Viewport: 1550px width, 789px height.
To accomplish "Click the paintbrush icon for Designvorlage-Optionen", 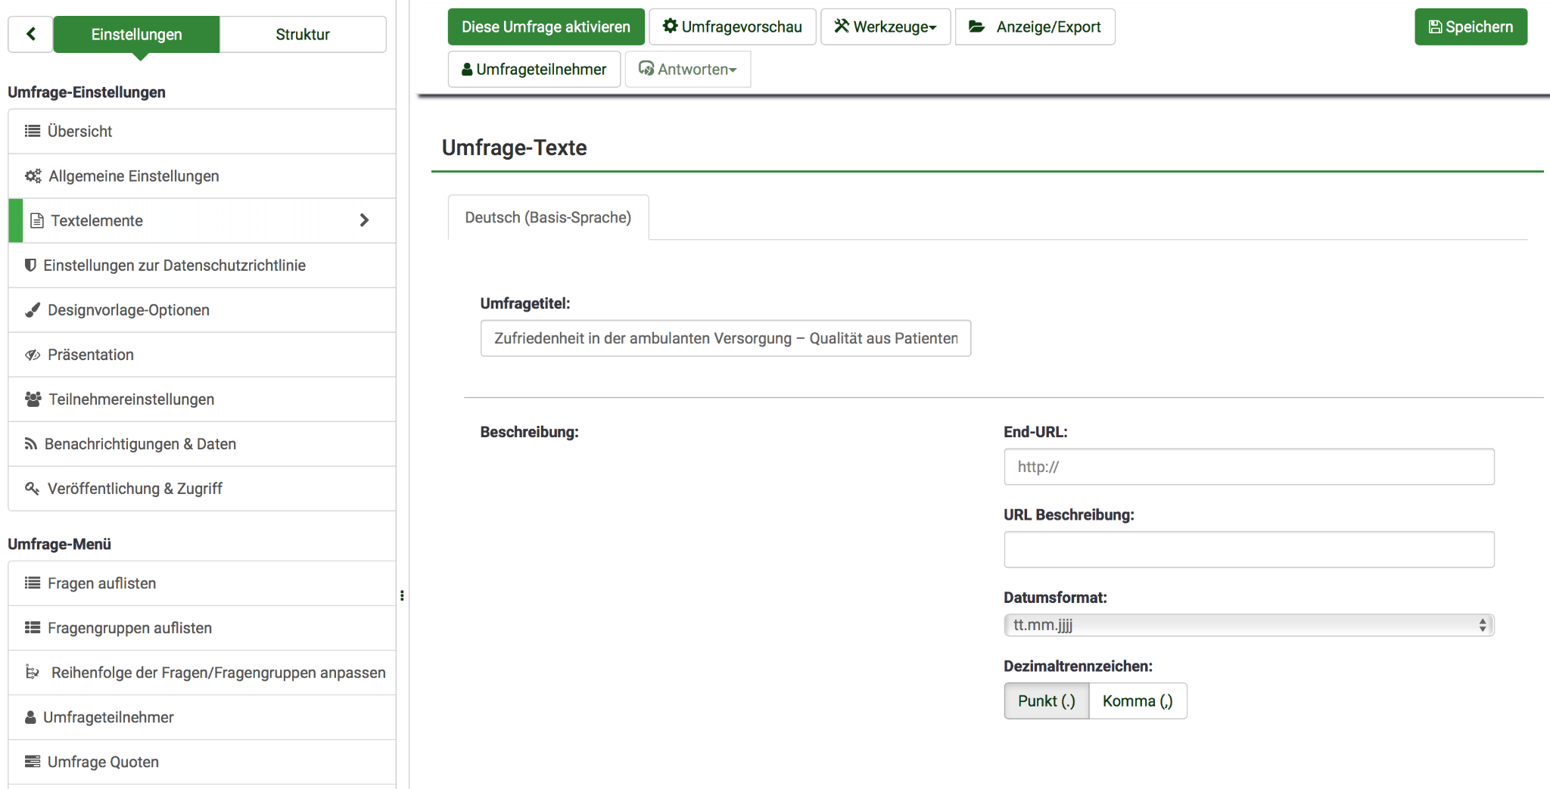I will pyautogui.click(x=32, y=310).
